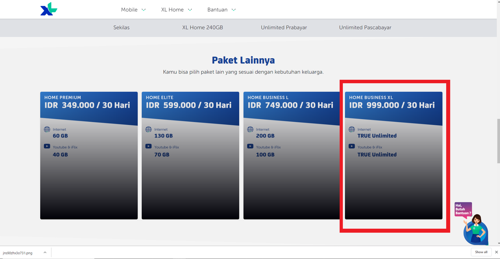Click the Youtube play icon in Home Business L
This screenshot has width=500, height=259.
[x=250, y=146]
